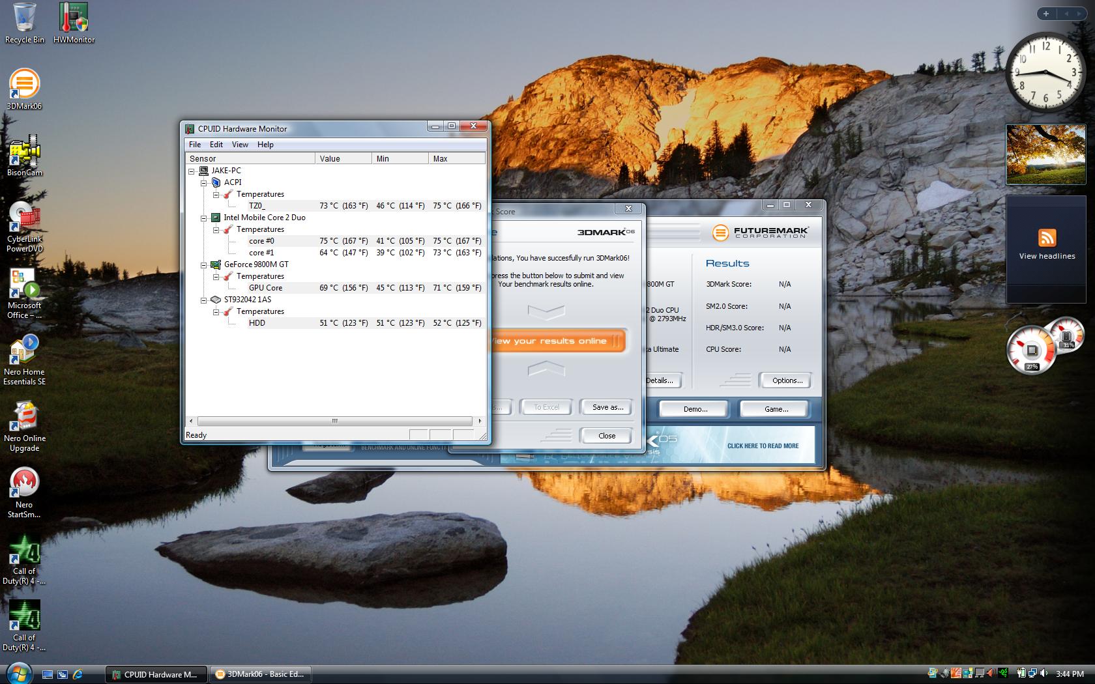Open the Recycle Bin desktop icon
This screenshot has height=684, width=1095.
tap(24, 23)
